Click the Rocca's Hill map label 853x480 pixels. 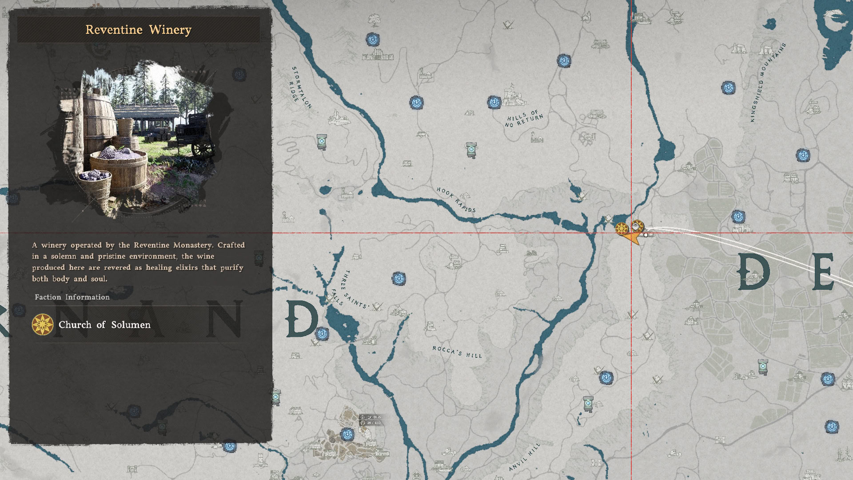[457, 352]
